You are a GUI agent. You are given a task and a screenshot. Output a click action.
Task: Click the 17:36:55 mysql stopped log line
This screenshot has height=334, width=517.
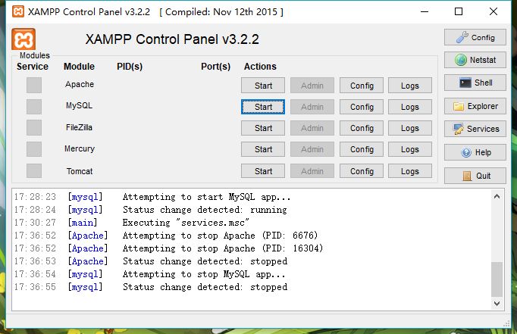[x=151, y=287]
